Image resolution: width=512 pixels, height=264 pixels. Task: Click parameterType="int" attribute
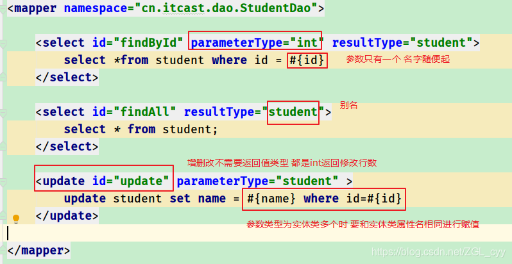pyautogui.click(x=257, y=43)
